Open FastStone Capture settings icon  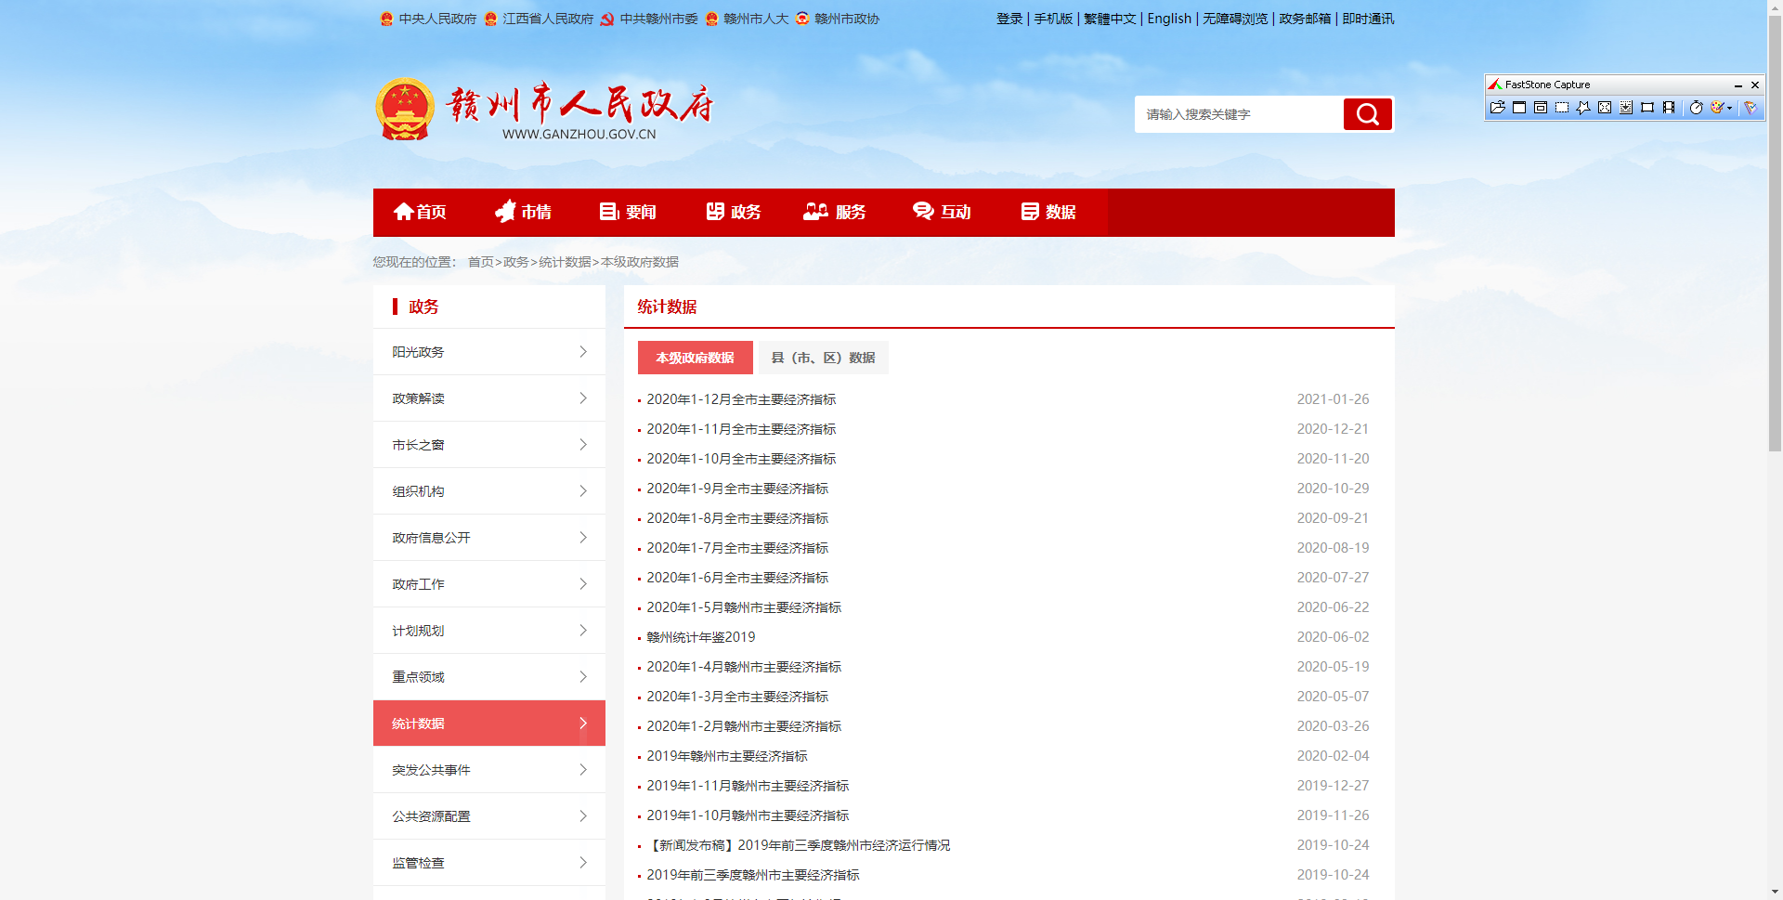pyautogui.click(x=1750, y=108)
